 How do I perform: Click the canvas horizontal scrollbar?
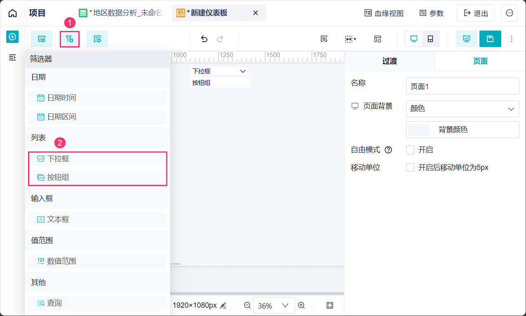click(257, 294)
